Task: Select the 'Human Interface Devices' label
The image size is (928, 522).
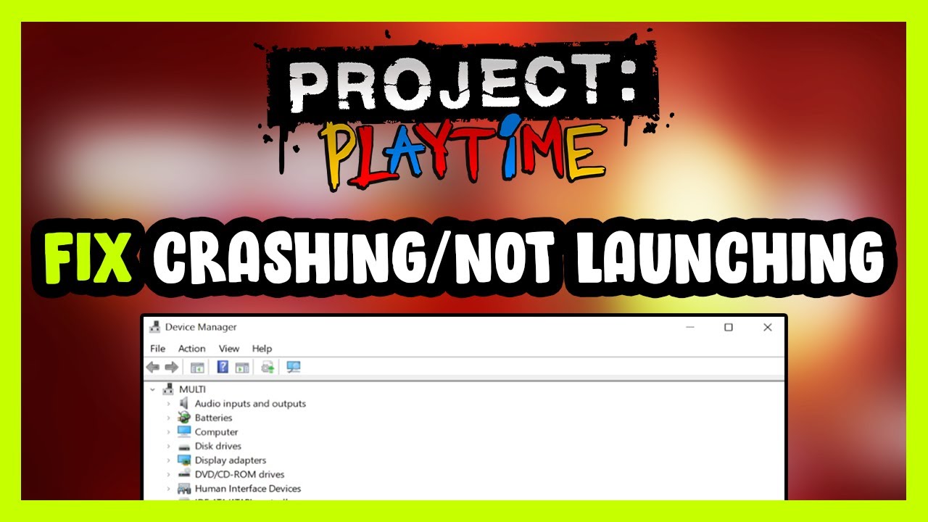Action: pos(248,489)
